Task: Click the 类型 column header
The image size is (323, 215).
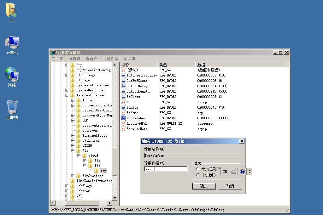Action: pos(176,65)
